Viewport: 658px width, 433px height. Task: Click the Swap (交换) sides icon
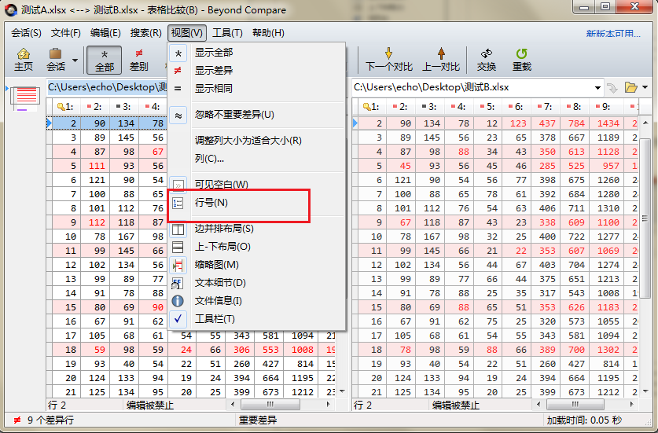(x=487, y=60)
